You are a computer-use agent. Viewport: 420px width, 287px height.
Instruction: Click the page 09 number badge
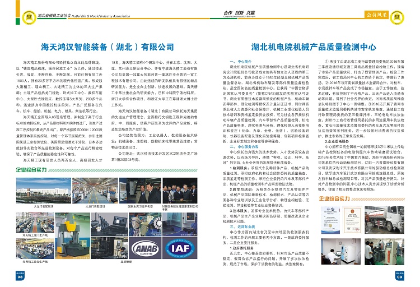[x=400, y=276]
